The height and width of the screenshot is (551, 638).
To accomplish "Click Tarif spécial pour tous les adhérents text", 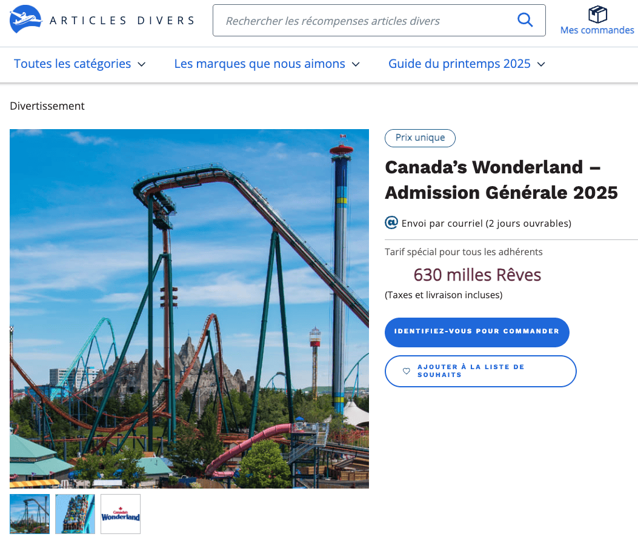I will click(464, 252).
